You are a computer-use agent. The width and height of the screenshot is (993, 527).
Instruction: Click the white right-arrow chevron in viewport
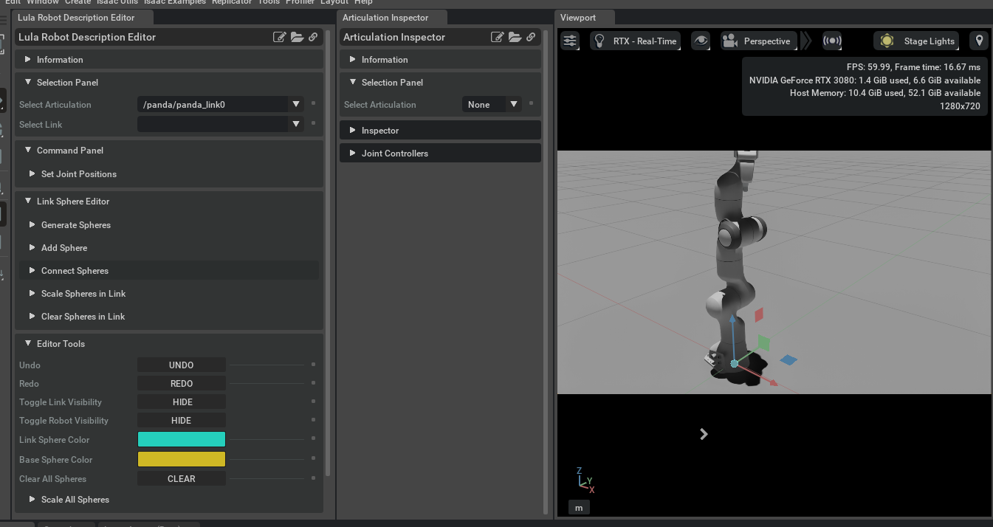click(x=704, y=434)
